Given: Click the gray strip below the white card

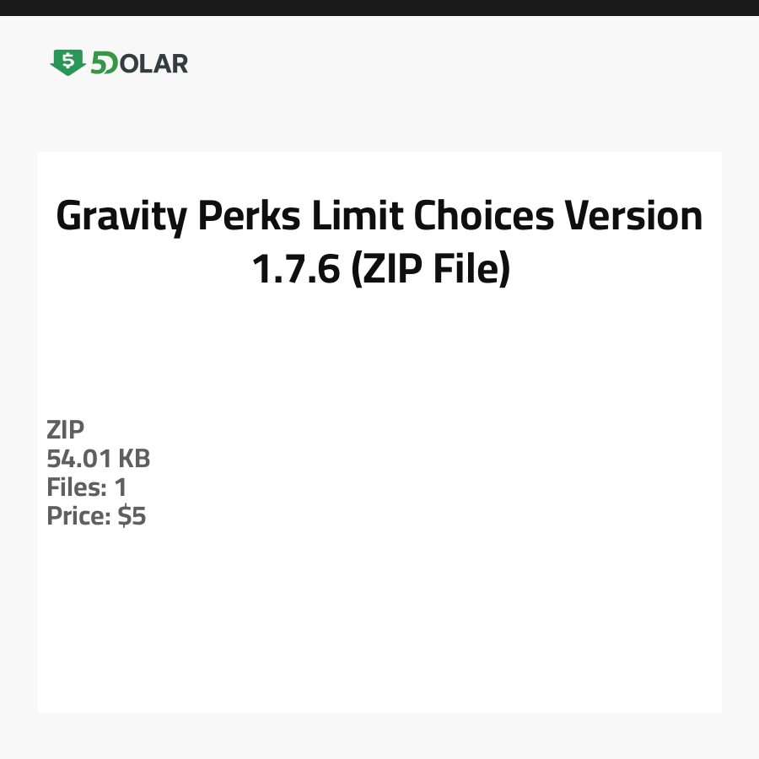Looking at the screenshot, I should point(379,735).
